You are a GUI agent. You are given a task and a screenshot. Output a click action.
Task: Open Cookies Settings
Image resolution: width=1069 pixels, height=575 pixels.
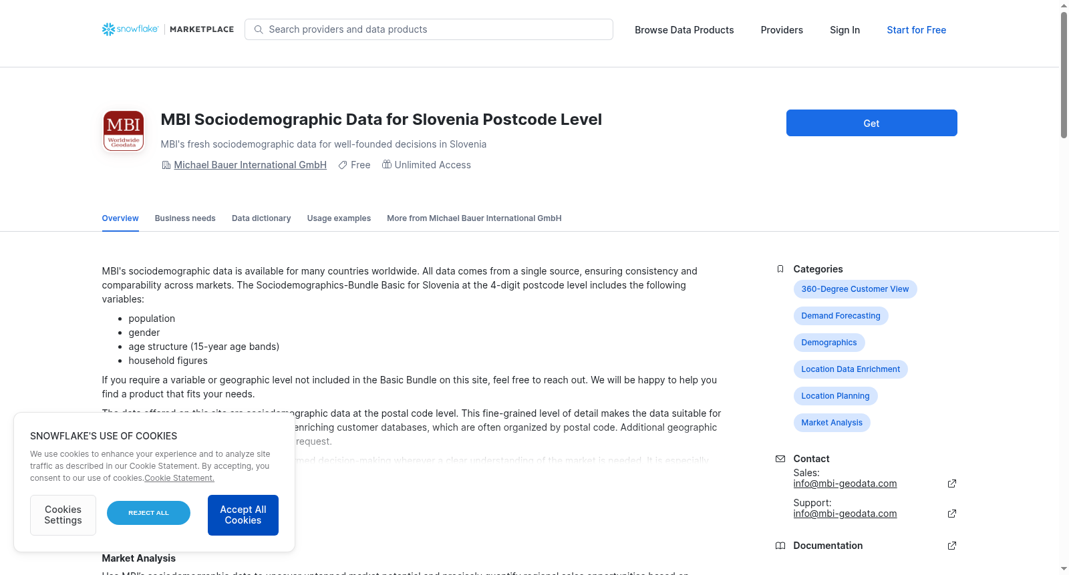[63, 515]
